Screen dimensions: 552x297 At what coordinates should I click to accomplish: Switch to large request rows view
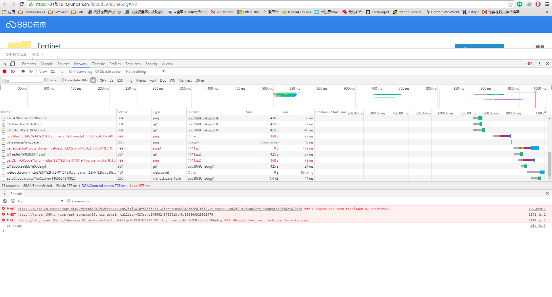[53, 72]
